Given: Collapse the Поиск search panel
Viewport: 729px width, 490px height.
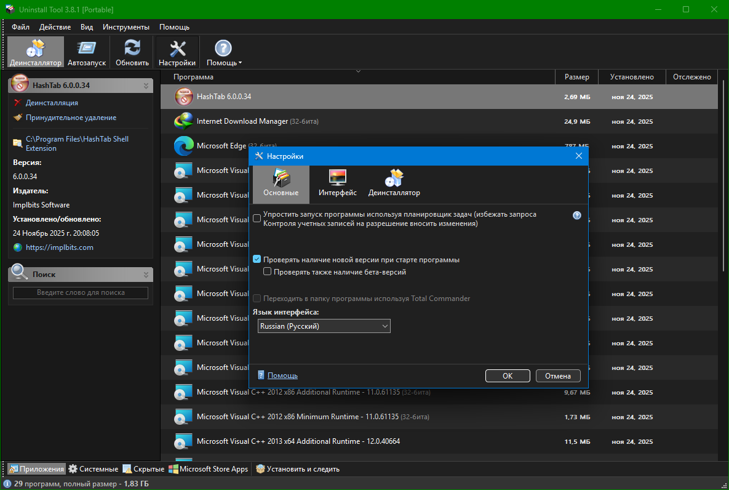Looking at the screenshot, I should (x=146, y=275).
